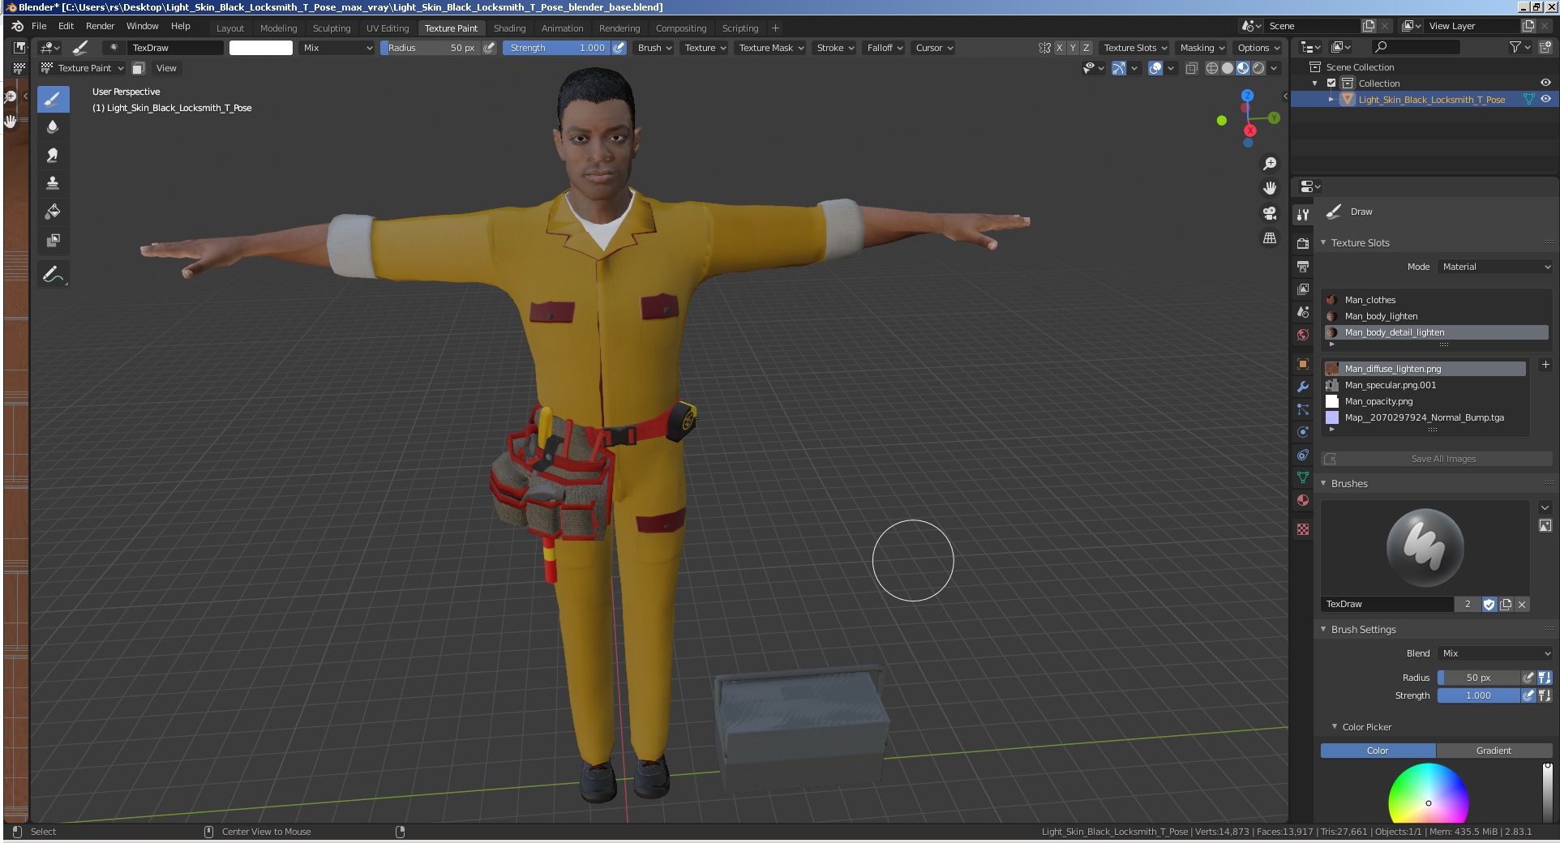Open the Stroke dropdown
This screenshot has width=1560, height=843.
pos(835,48)
